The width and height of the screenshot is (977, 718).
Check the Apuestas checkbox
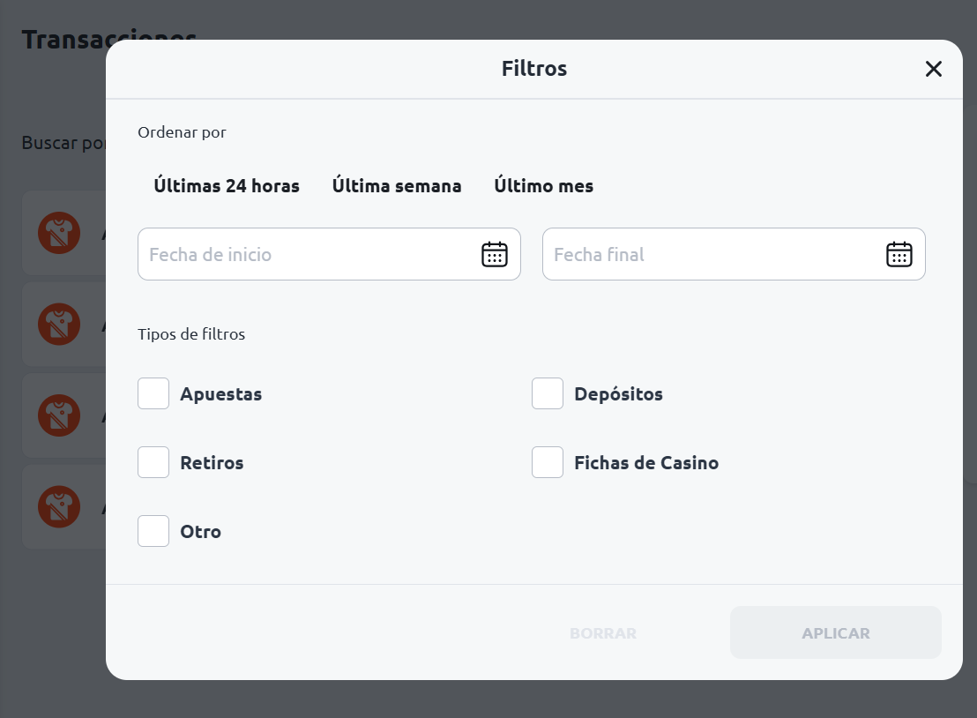pos(153,393)
